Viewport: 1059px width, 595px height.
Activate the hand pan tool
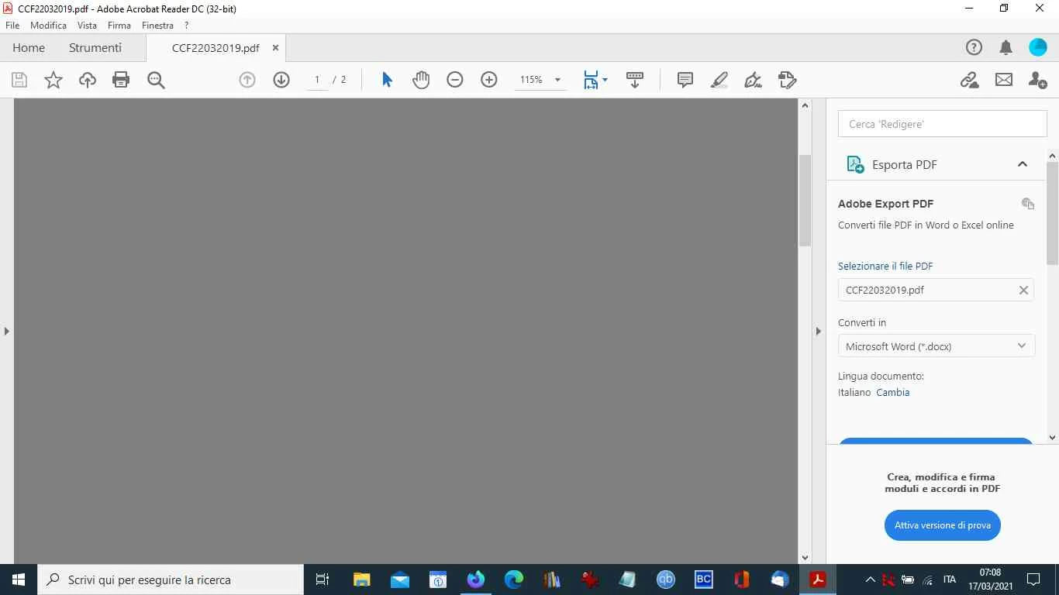pyautogui.click(x=421, y=80)
